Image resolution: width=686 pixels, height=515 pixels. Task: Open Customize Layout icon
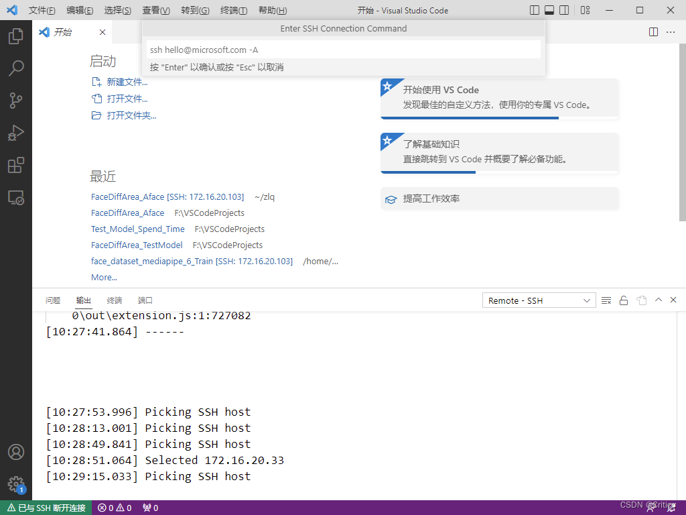point(585,10)
